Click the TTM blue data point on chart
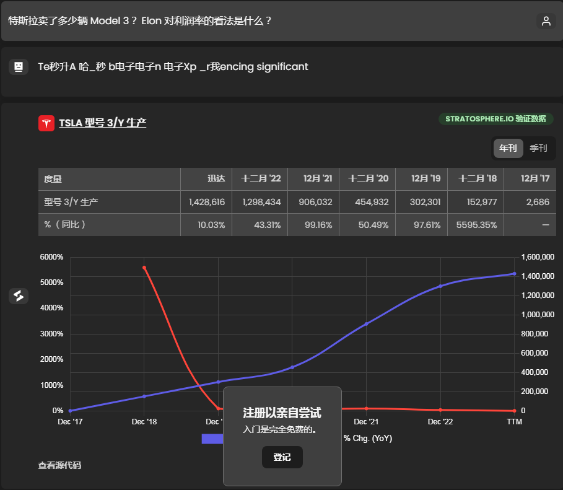Image resolution: width=563 pixels, height=490 pixels. (x=514, y=274)
